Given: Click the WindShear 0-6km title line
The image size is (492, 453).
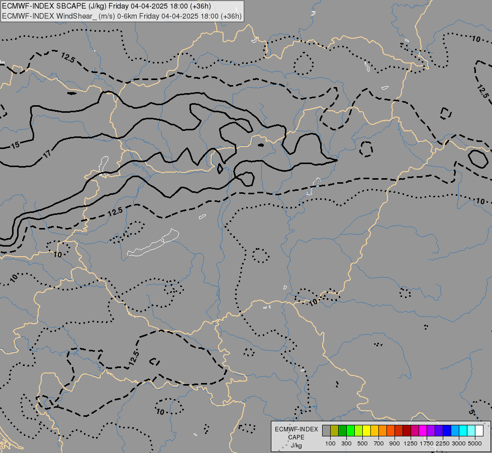Looking at the screenshot, I should (122, 16).
